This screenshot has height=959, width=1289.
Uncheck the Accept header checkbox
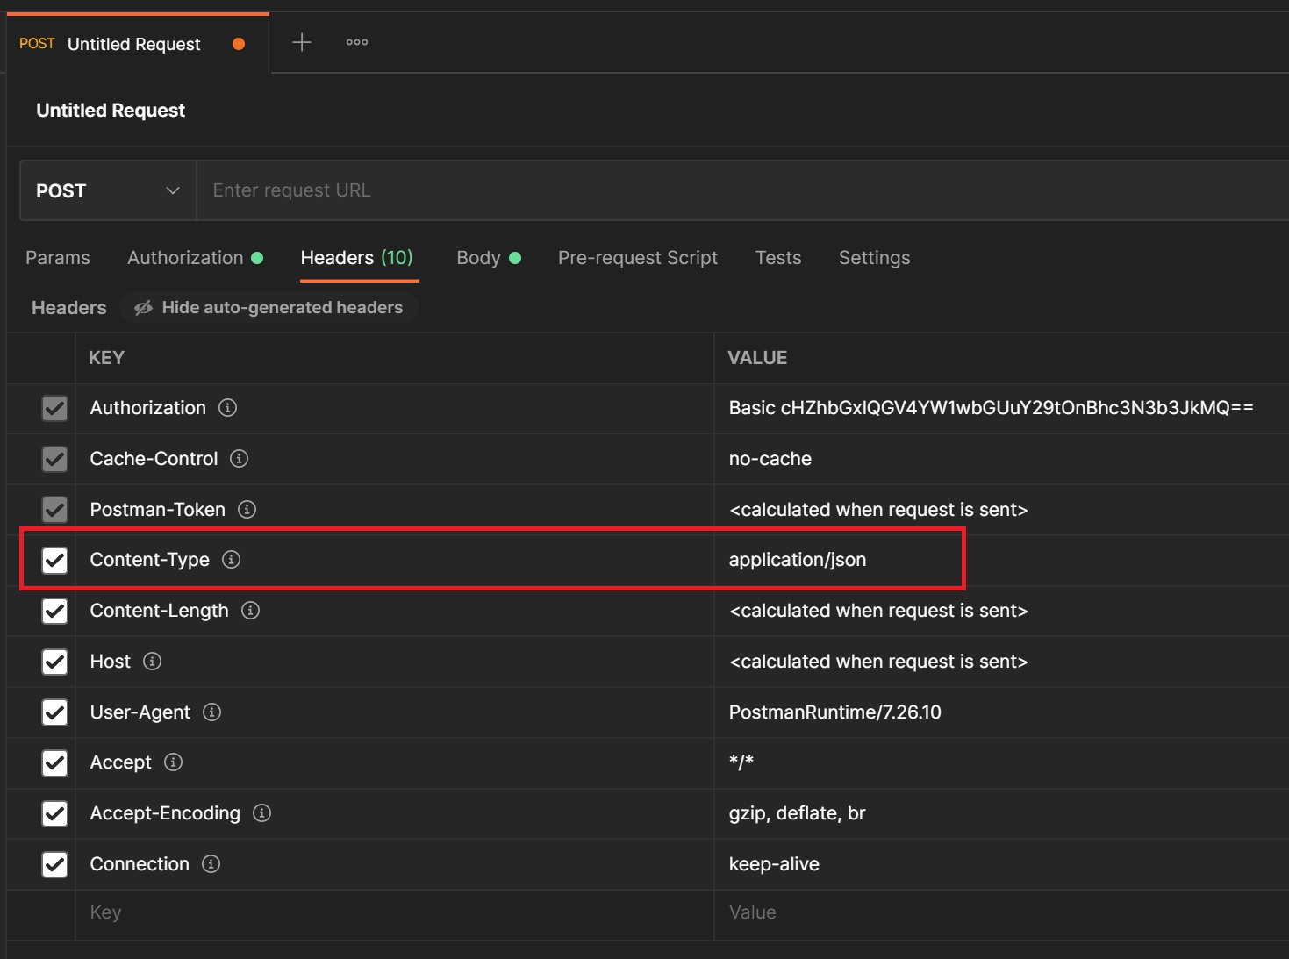54,763
